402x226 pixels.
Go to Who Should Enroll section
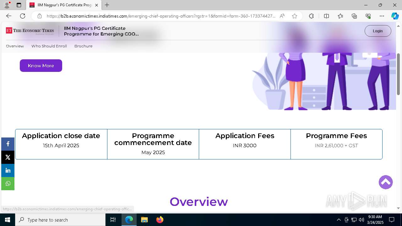[49, 46]
